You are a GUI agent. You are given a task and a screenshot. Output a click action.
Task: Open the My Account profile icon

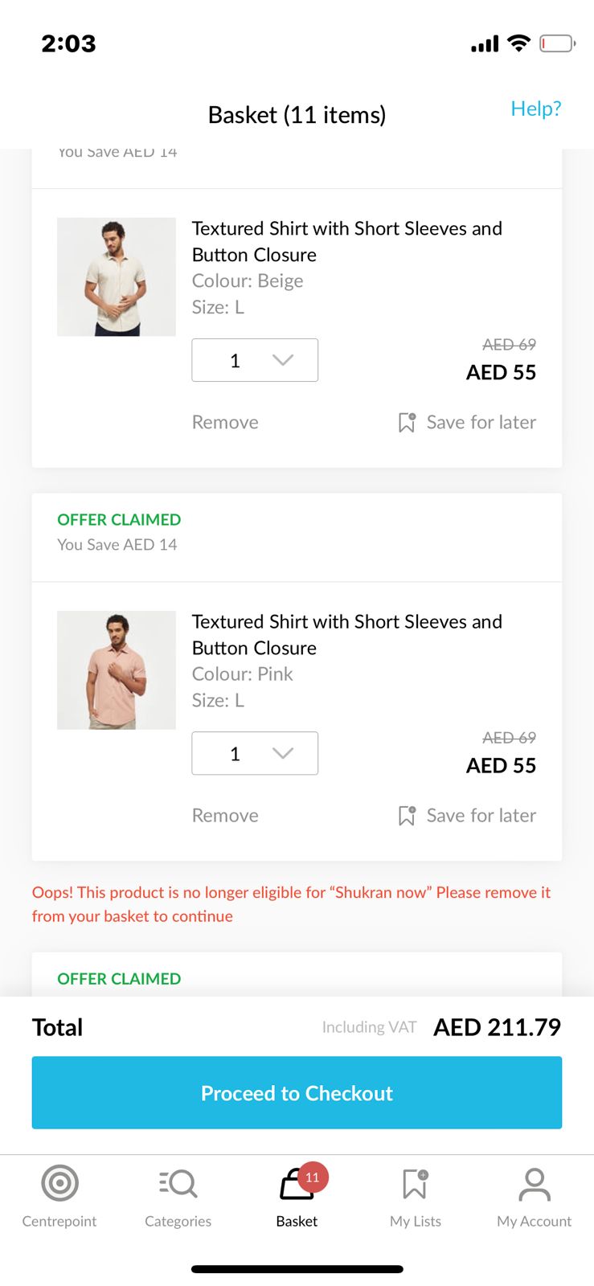point(534,1183)
